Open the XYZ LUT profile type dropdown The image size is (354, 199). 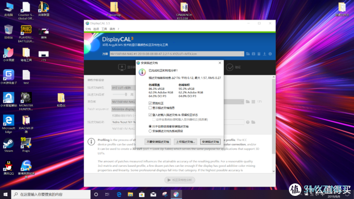coord(123,88)
